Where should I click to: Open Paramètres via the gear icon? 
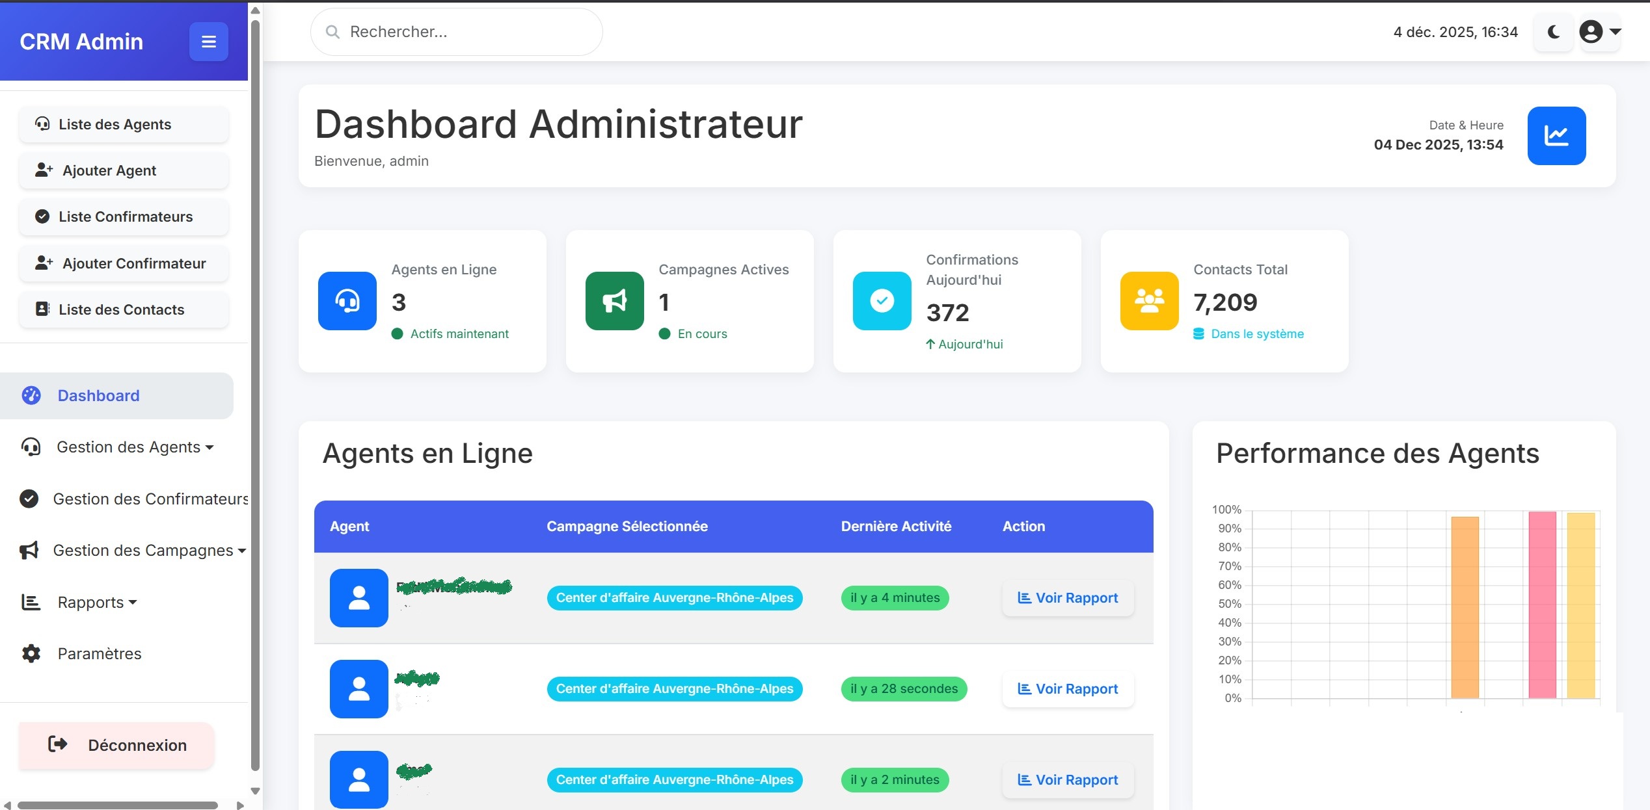[x=30, y=653]
